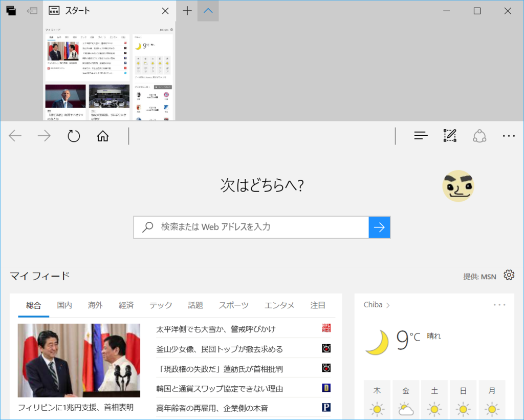Viewport: 524px width, 420px height.
Task: Open My Feed settings gear
Action: (509, 275)
